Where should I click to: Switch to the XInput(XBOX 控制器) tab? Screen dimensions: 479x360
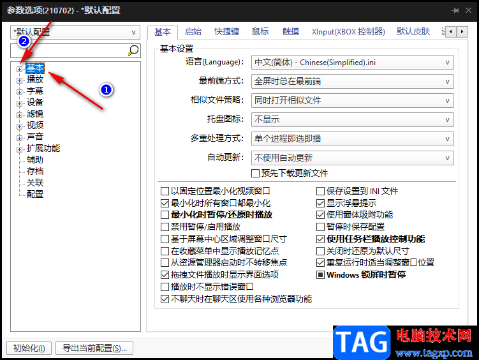348,31
